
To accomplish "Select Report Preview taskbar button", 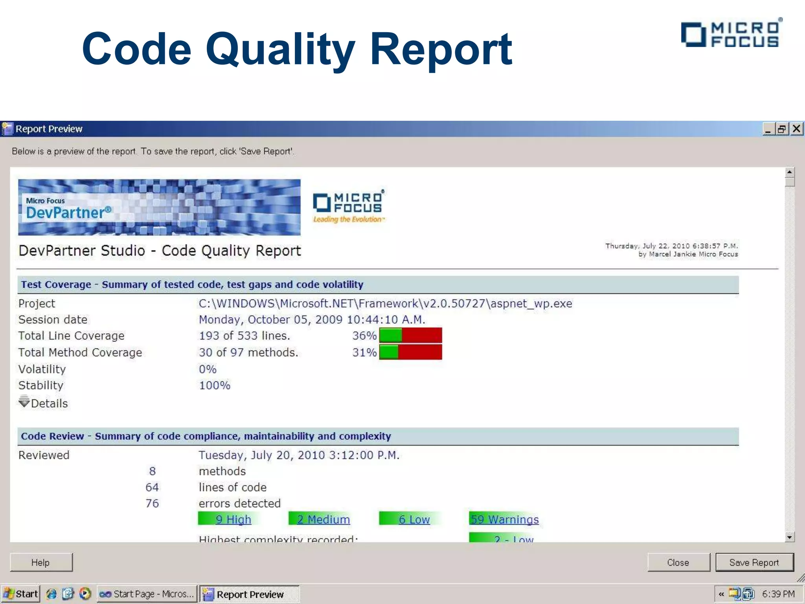I will 250,594.
